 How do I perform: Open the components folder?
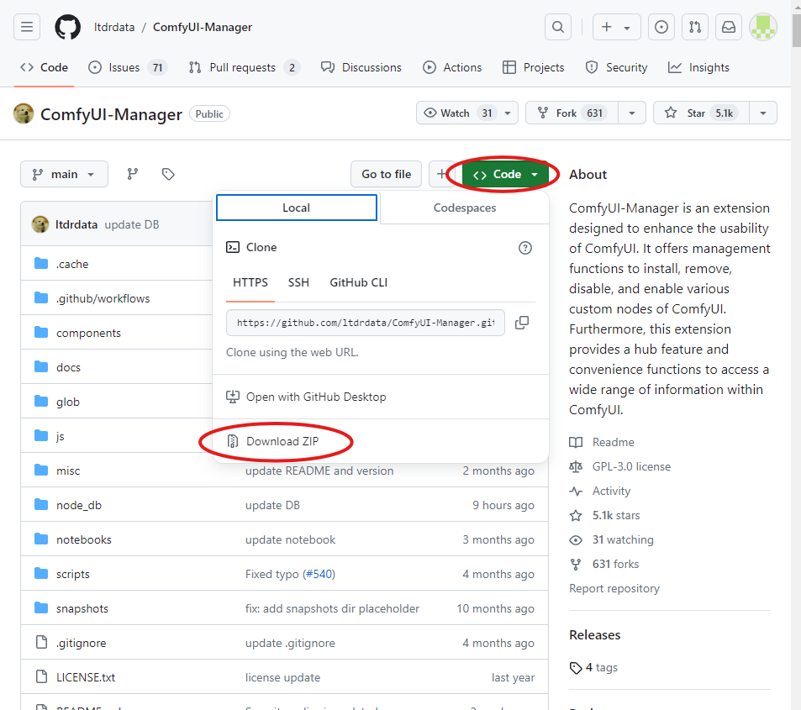coord(88,333)
